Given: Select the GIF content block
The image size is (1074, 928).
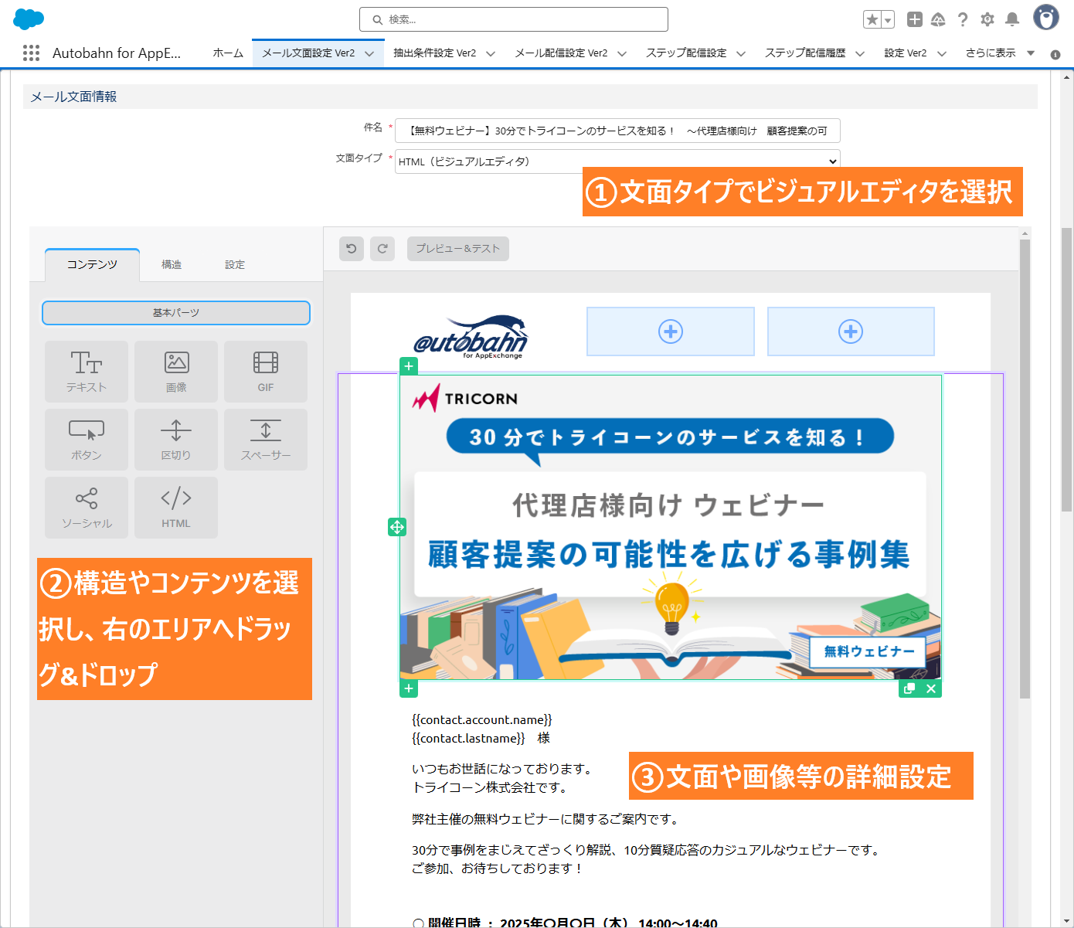Looking at the screenshot, I should [266, 372].
